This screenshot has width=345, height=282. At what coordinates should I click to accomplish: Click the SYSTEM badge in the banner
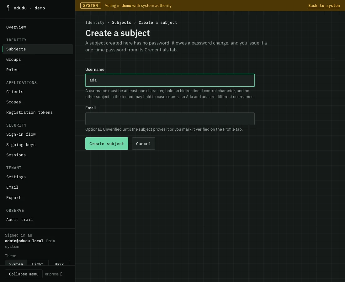coord(90,6)
